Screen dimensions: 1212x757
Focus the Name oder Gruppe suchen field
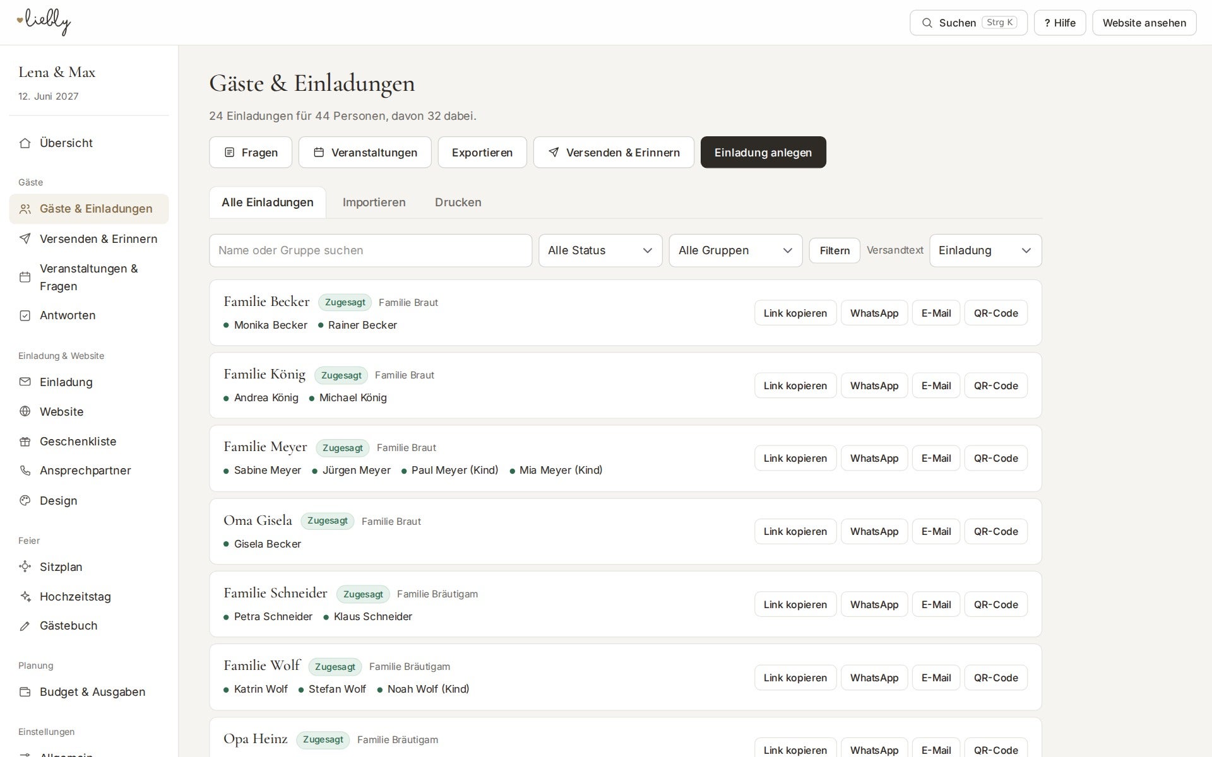tap(371, 250)
